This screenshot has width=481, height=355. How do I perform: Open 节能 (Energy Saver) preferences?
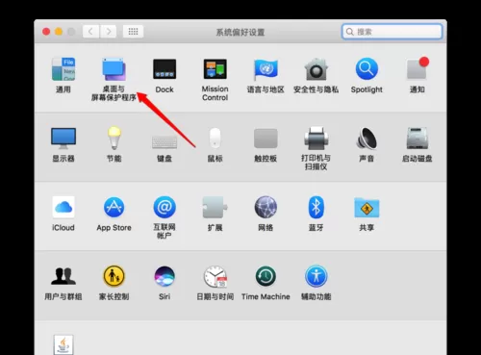coord(114,139)
